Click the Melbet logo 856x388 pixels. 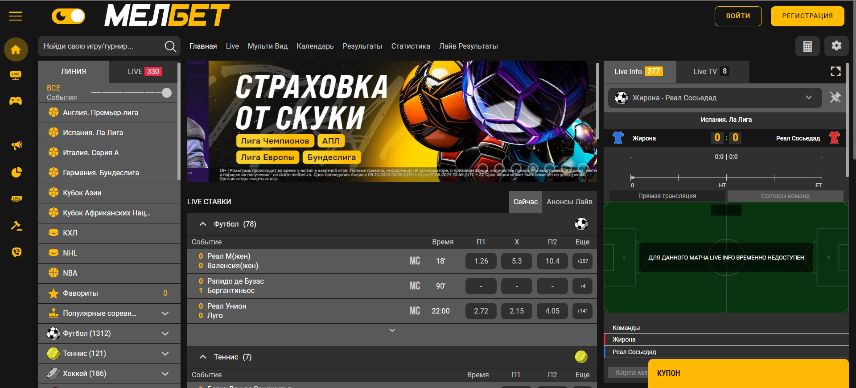pyautogui.click(x=167, y=16)
